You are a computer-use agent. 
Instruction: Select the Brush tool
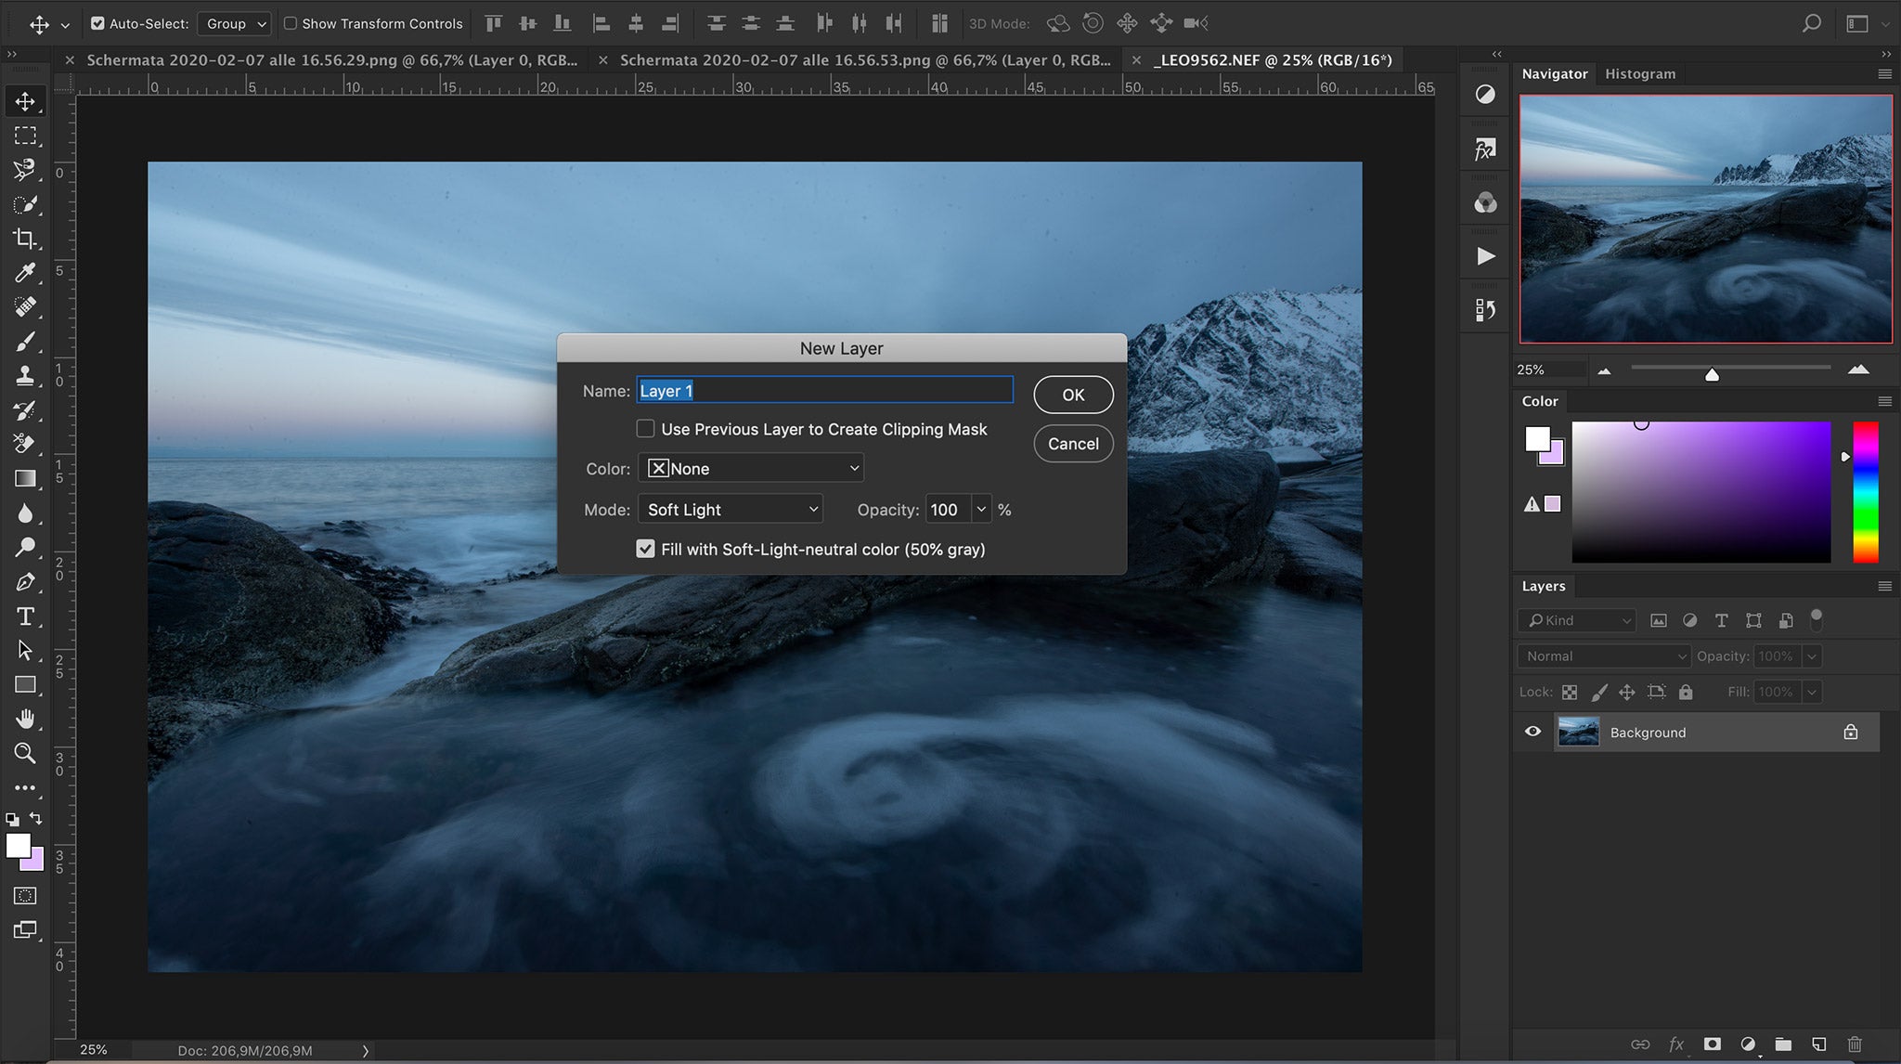[25, 341]
